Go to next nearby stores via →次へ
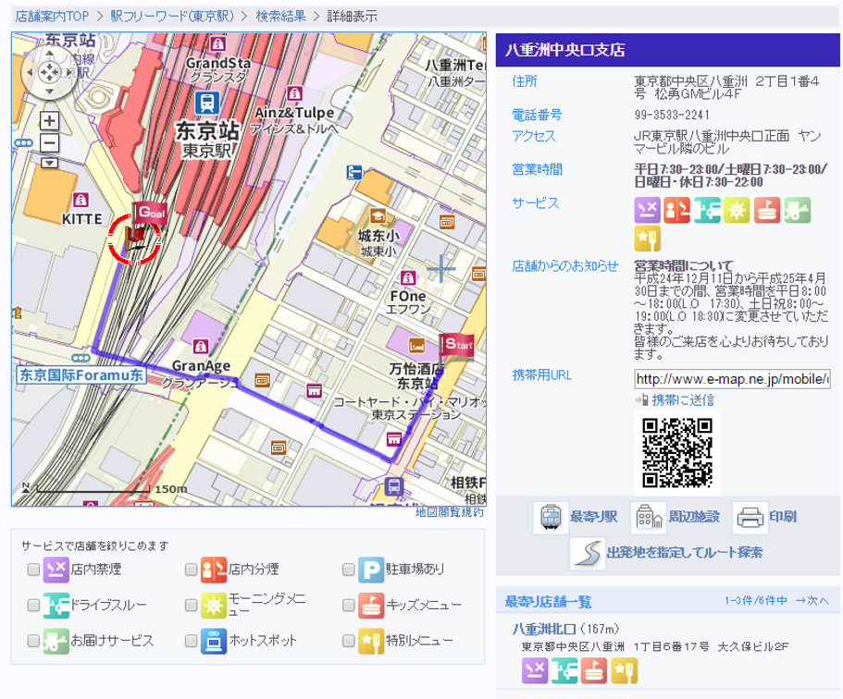 coord(812,601)
